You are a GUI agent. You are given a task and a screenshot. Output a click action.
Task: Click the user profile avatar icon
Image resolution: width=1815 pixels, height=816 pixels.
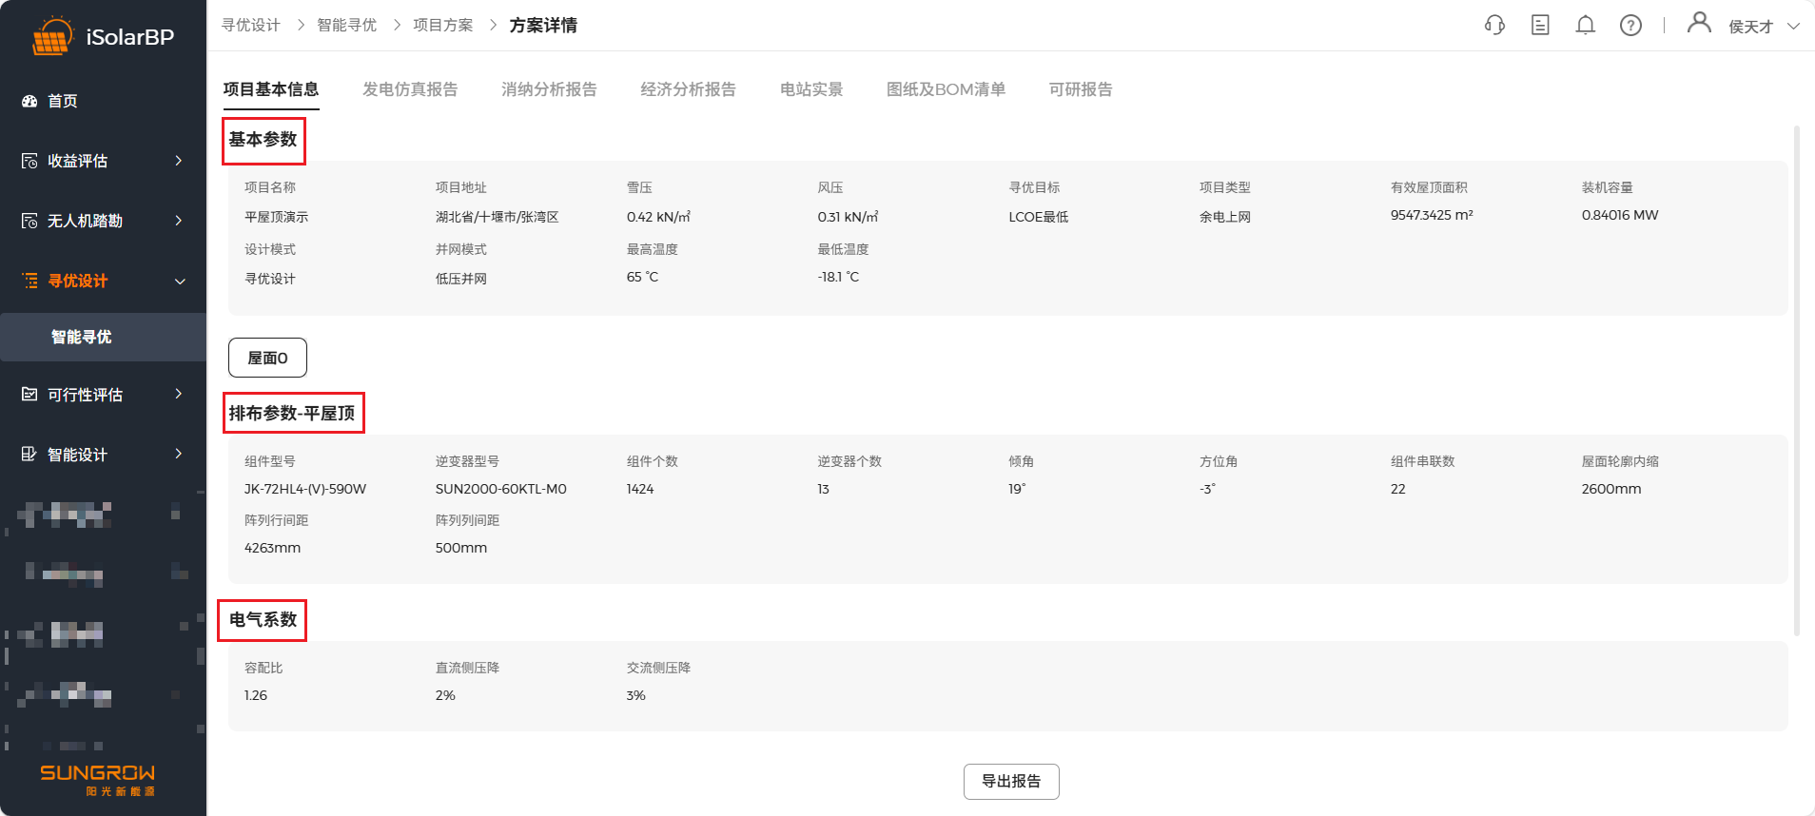tap(1698, 23)
